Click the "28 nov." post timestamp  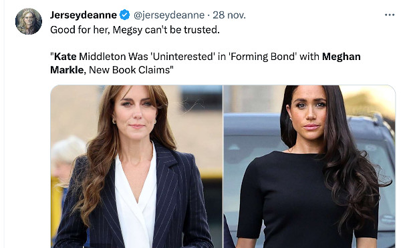[x=229, y=15]
